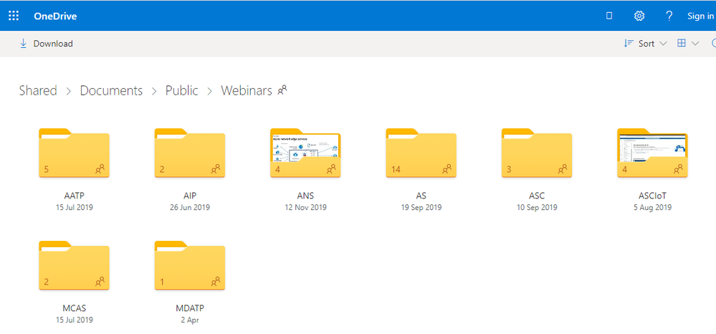The height and width of the screenshot is (334, 716).
Task: Click the date 26 Jun 2019
Action: (x=190, y=207)
